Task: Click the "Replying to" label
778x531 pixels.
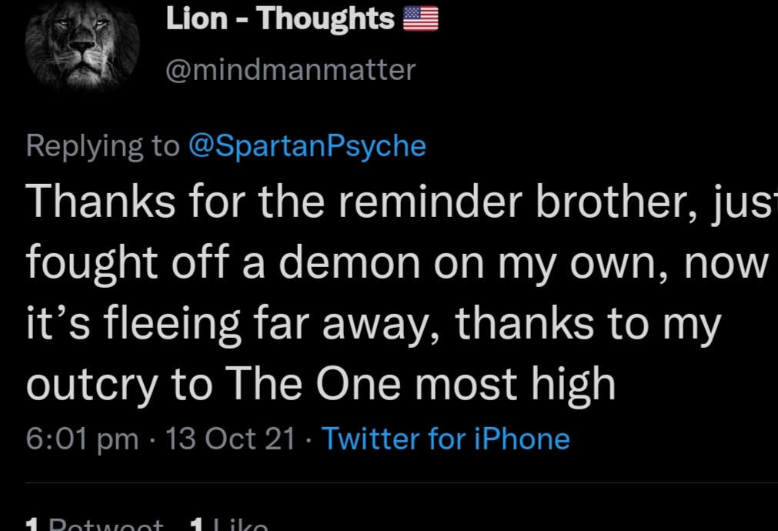Action: [102, 145]
